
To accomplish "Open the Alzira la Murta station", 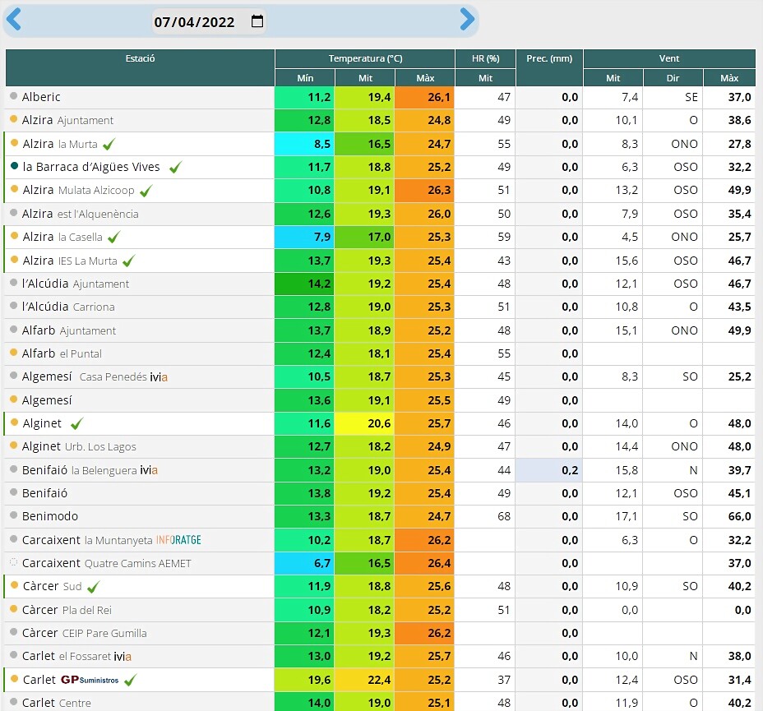I will click(x=60, y=144).
